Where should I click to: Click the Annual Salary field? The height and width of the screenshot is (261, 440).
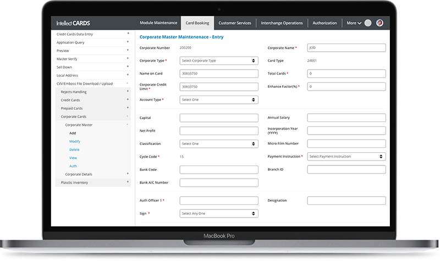pos(346,118)
